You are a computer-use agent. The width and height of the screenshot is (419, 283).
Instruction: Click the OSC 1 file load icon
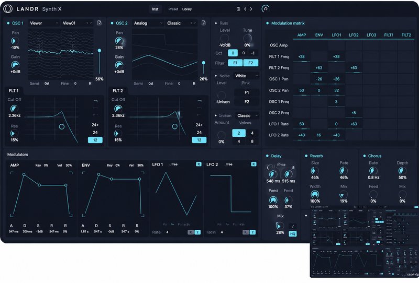coord(100,23)
